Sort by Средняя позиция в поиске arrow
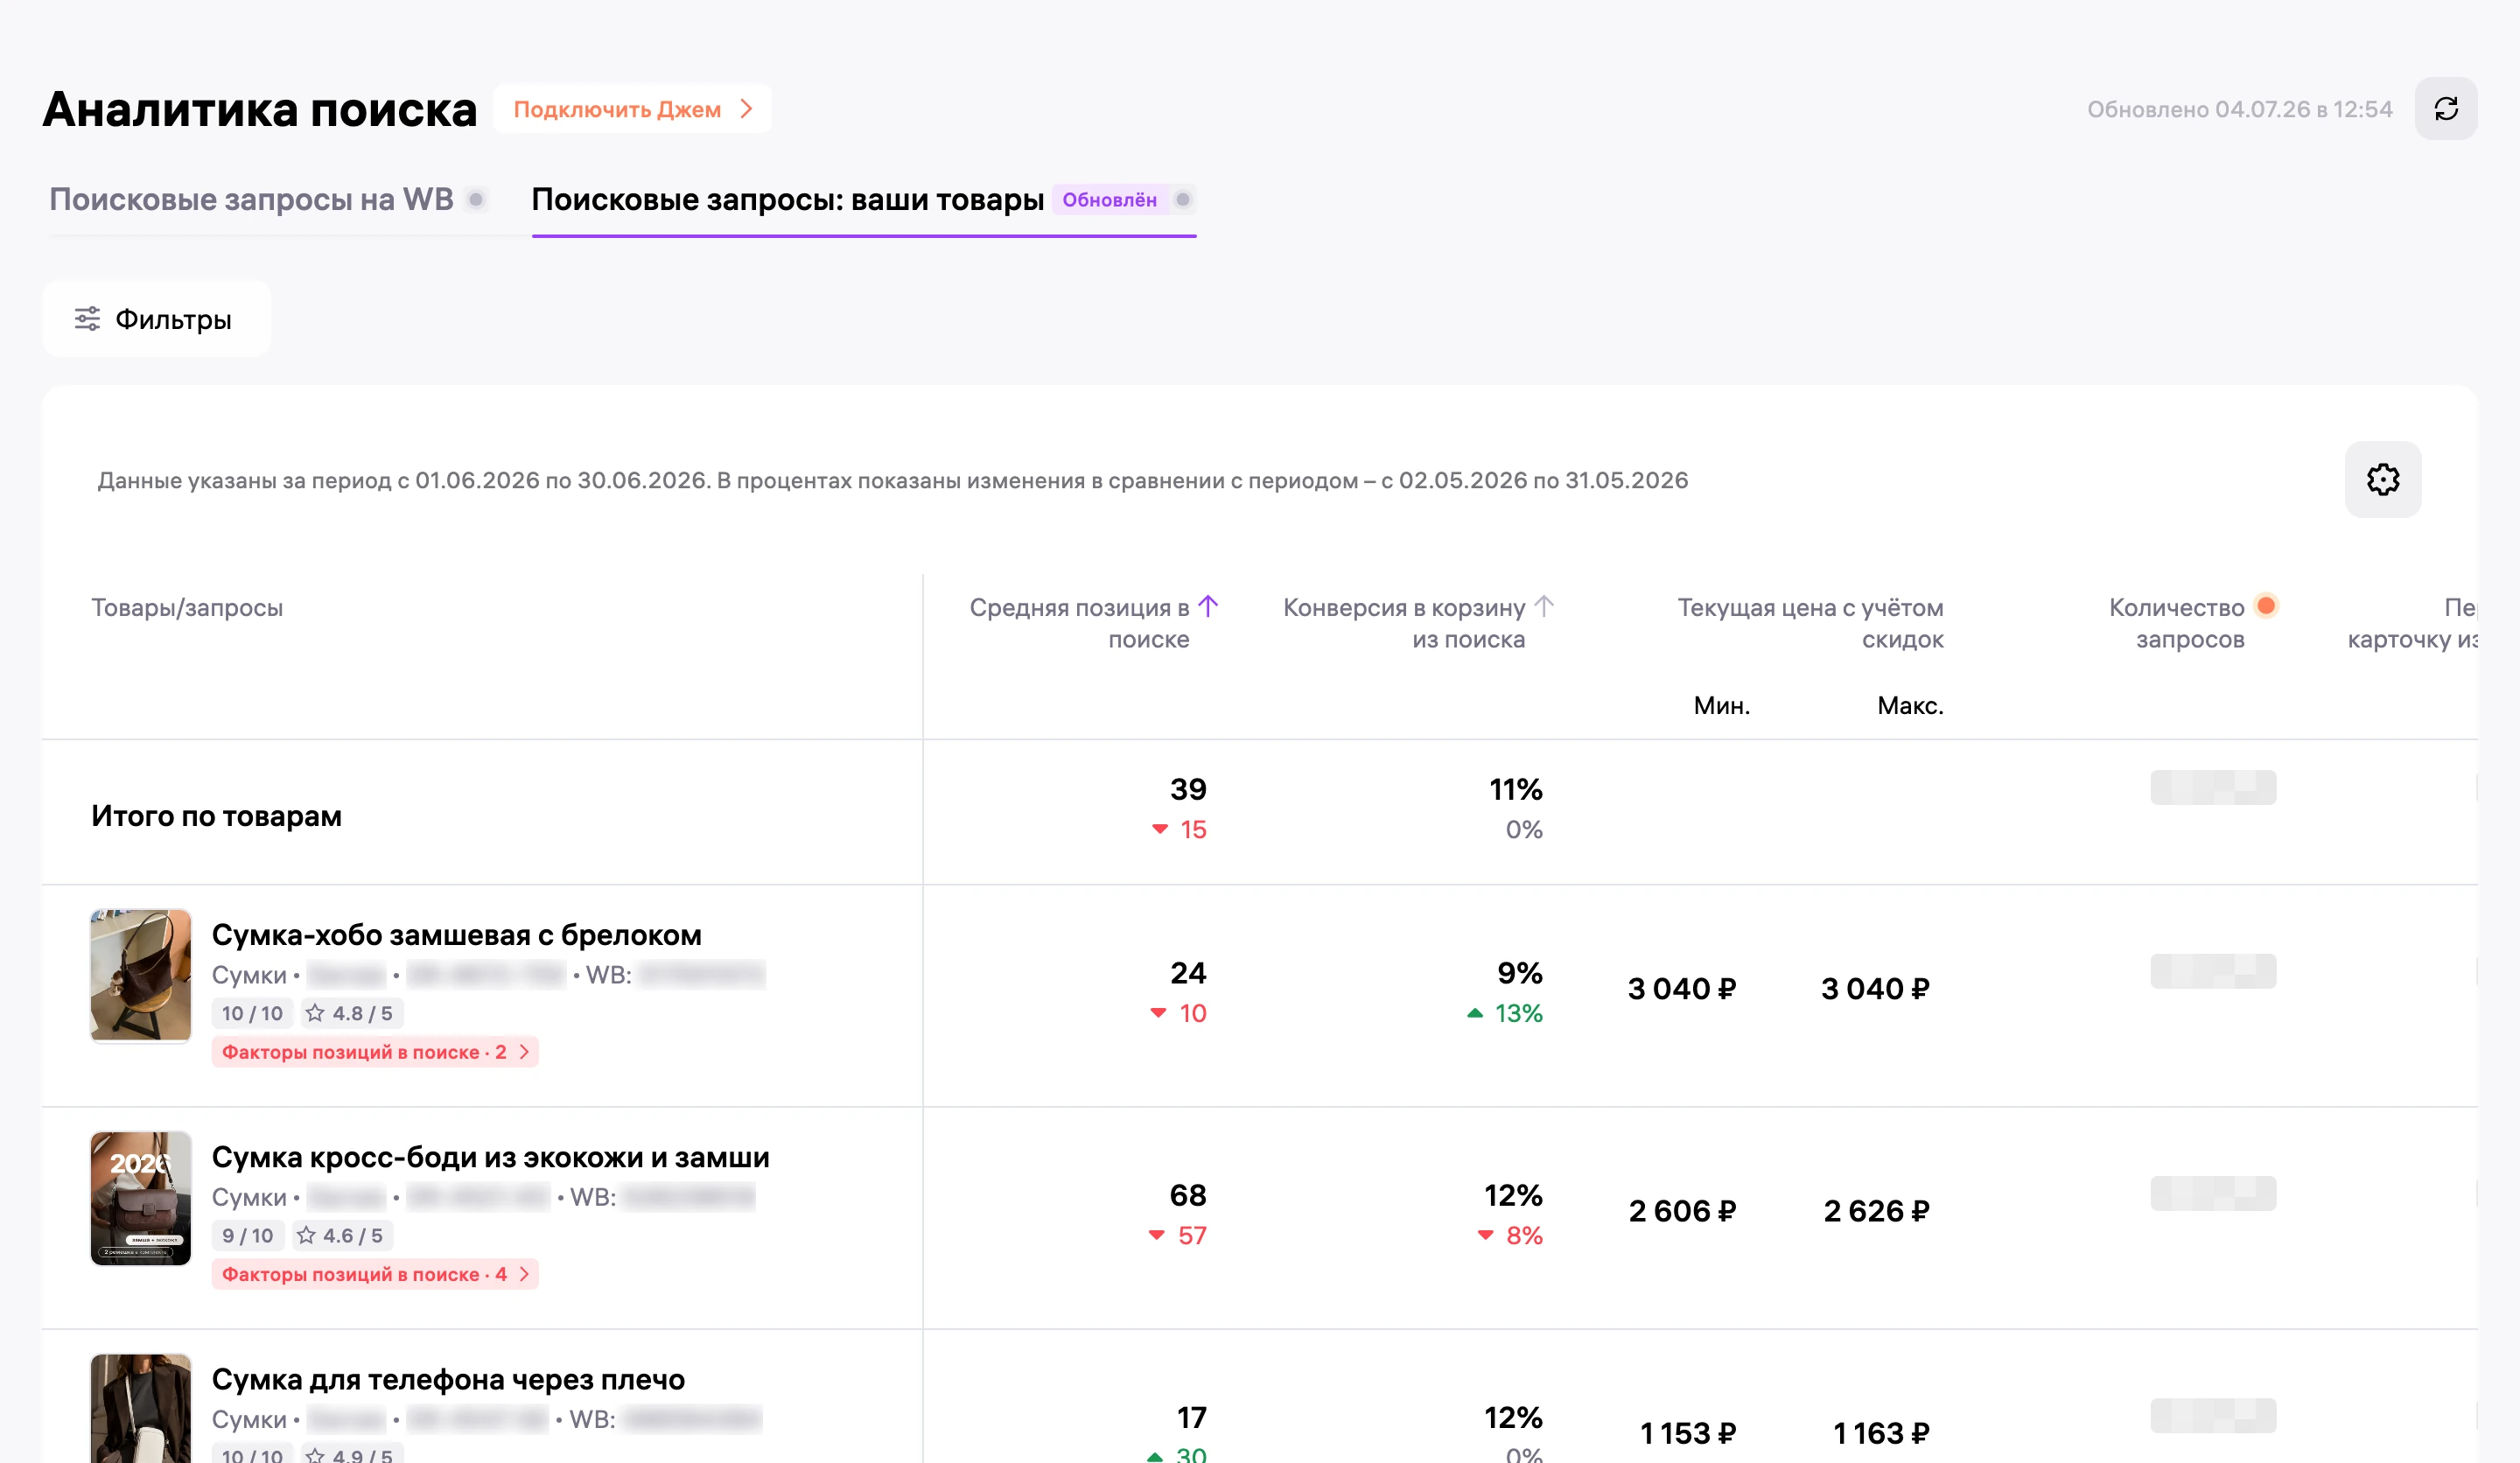The width and height of the screenshot is (2520, 1463). point(1208,606)
